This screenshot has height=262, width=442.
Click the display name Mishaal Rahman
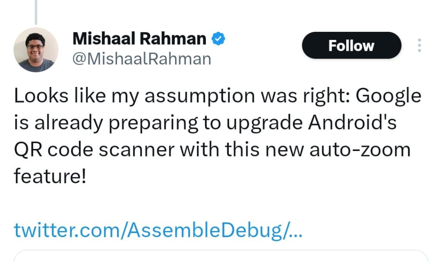(x=139, y=39)
